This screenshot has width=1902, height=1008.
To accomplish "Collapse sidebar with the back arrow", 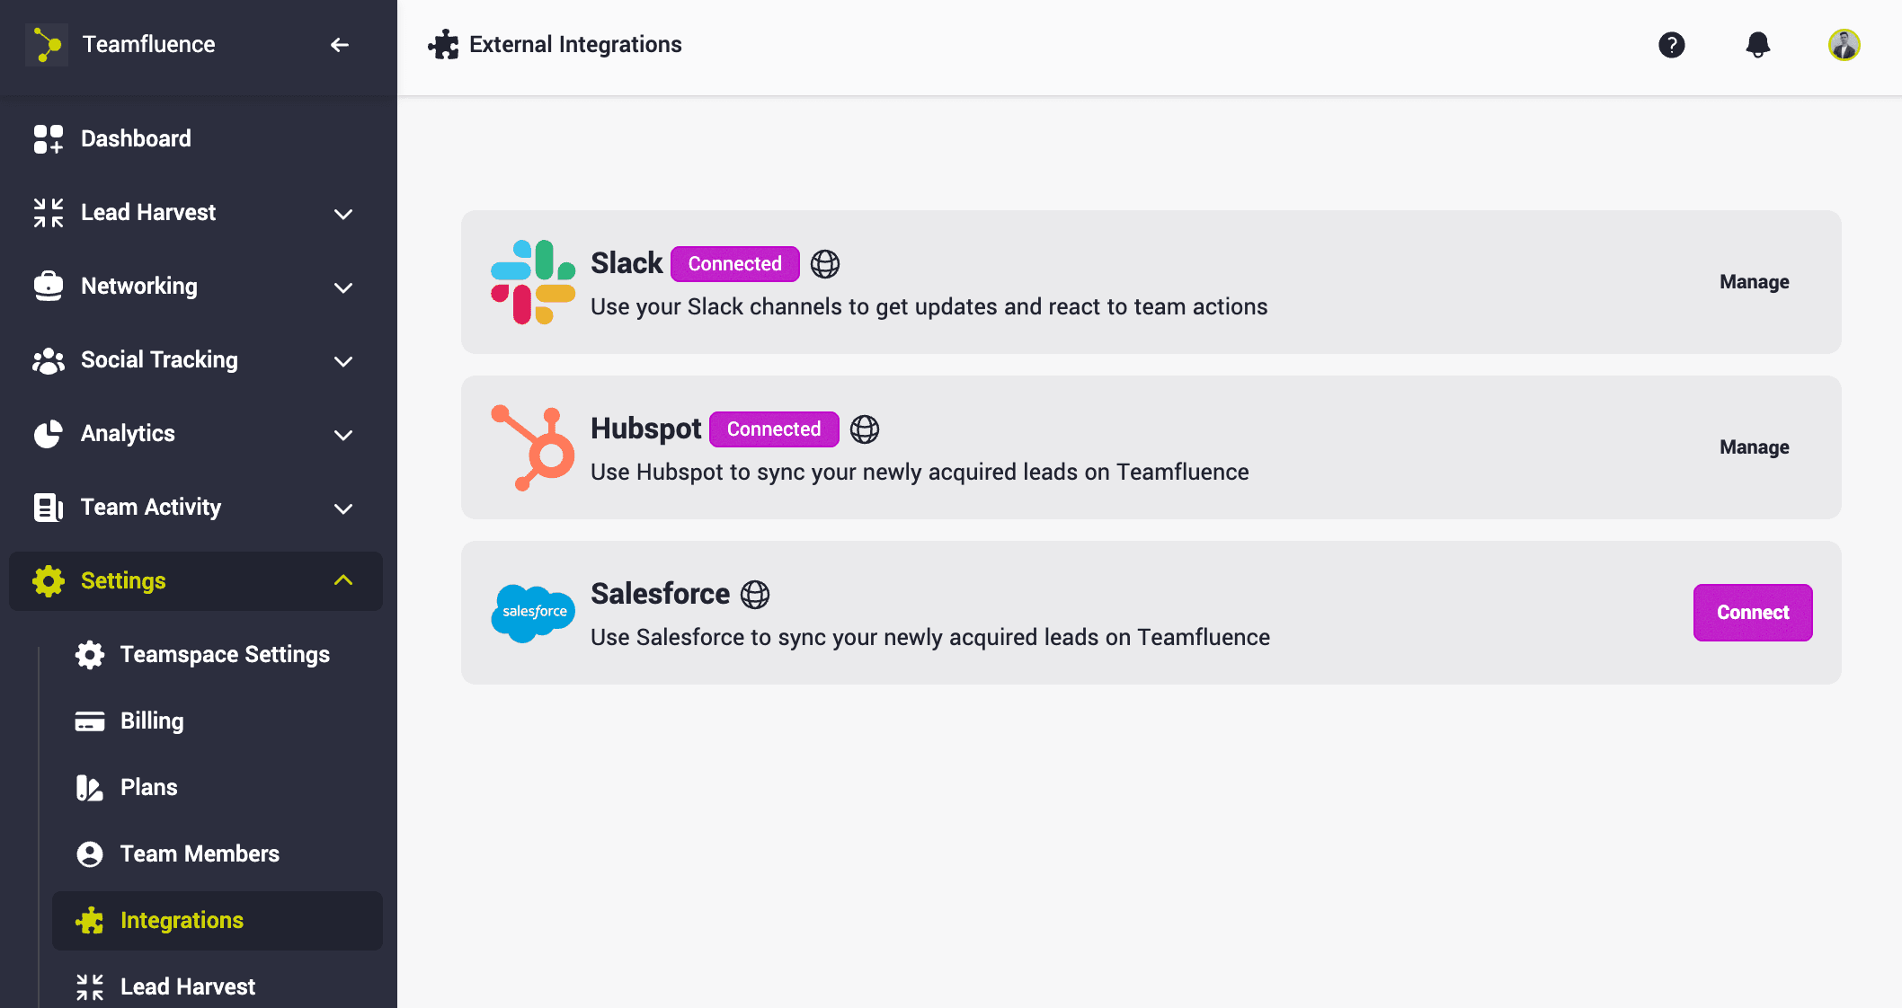I will (x=339, y=45).
